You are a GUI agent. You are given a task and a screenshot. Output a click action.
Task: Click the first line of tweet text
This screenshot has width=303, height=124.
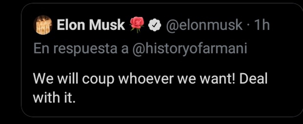pos(150,80)
